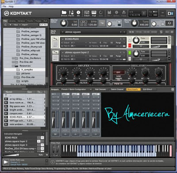177x173 pixels.
Task: Click the Info icon in toolbar
Action: [78, 13]
